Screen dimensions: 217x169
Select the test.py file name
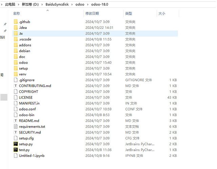24,150
